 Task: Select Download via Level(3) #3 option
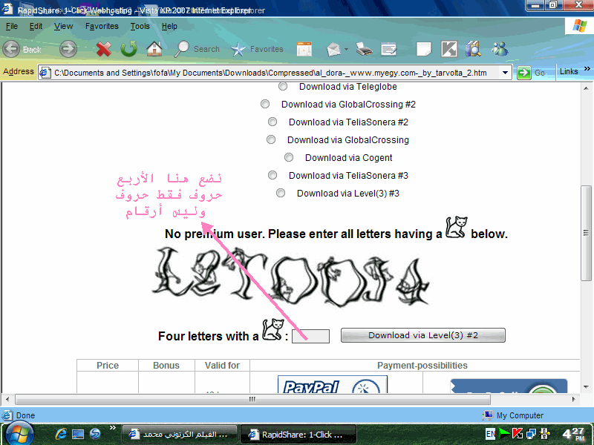tap(281, 193)
